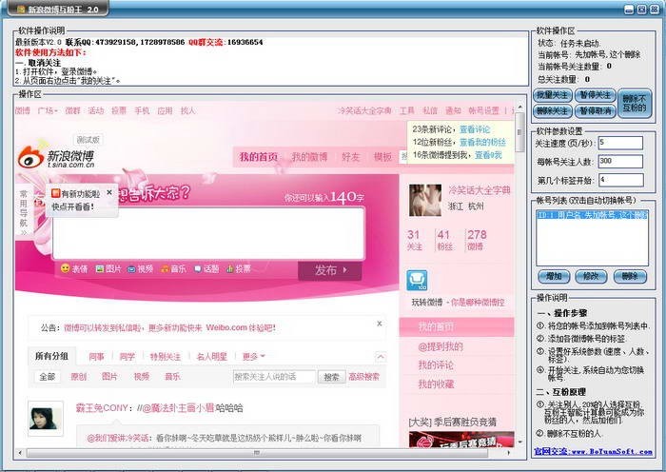Screen dimensions: 666x472
Task: Select the 同学 group tab
Action: click(x=127, y=357)
